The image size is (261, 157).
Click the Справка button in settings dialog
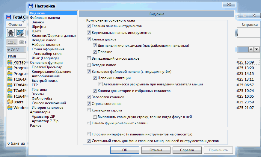coord(187,150)
